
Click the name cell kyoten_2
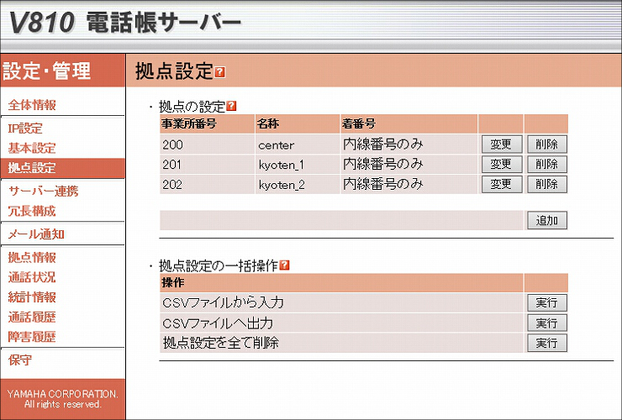pos(298,184)
